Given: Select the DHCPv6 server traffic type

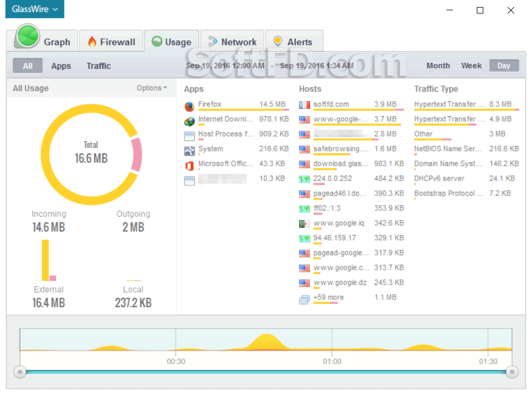Looking at the screenshot, I should (467, 179).
